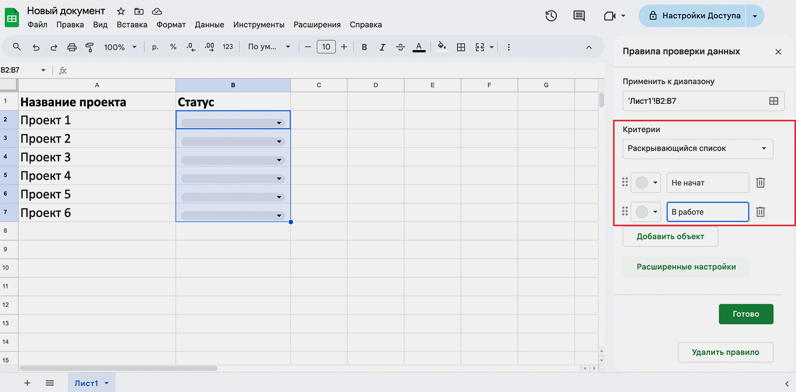Click the move-to-folder icon near title
The image size is (796, 392).
[x=139, y=11]
